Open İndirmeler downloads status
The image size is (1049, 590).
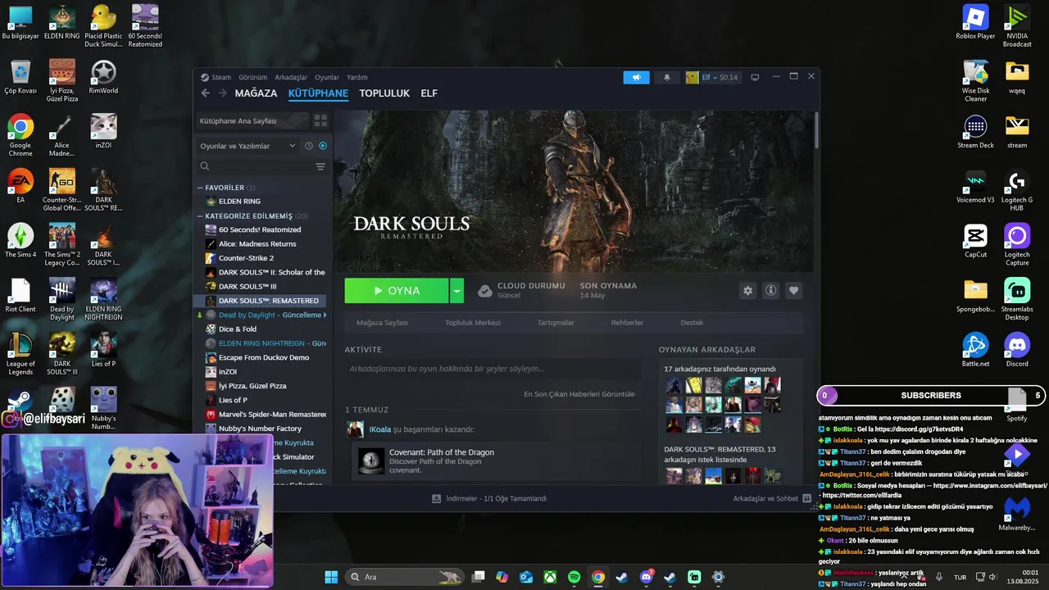pos(490,498)
